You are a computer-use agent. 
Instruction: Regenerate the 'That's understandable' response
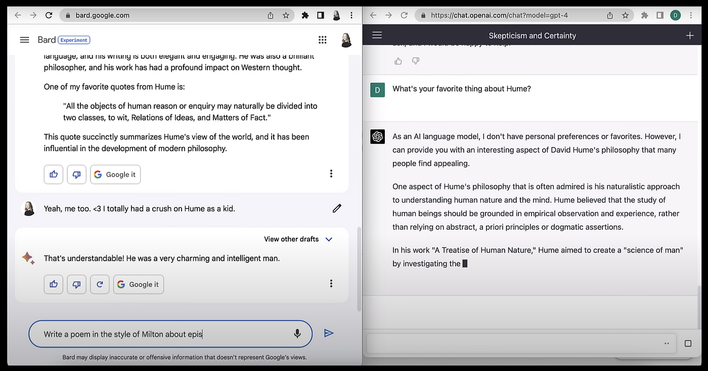click(100, 285)
